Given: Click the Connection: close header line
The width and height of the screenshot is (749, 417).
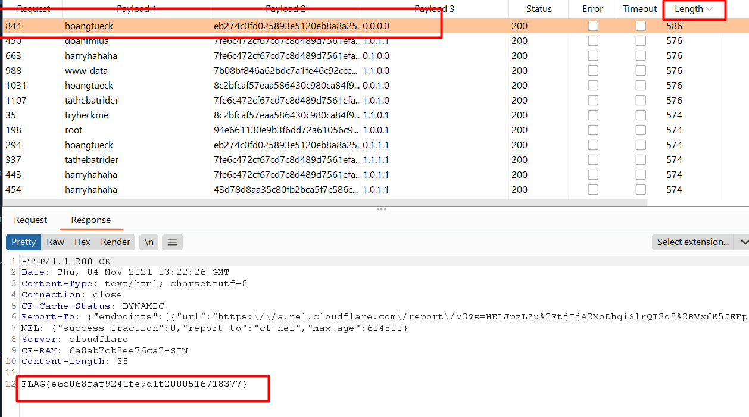Looking at the screenshot, I should coord(71,294).
